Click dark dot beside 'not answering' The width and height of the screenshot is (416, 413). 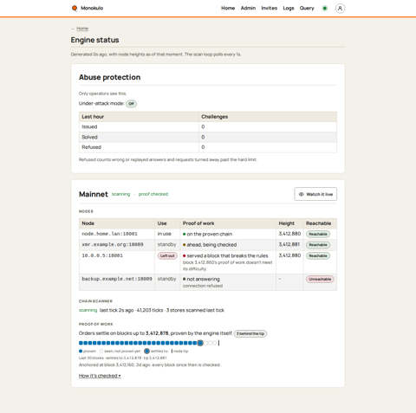click(185, 279)
